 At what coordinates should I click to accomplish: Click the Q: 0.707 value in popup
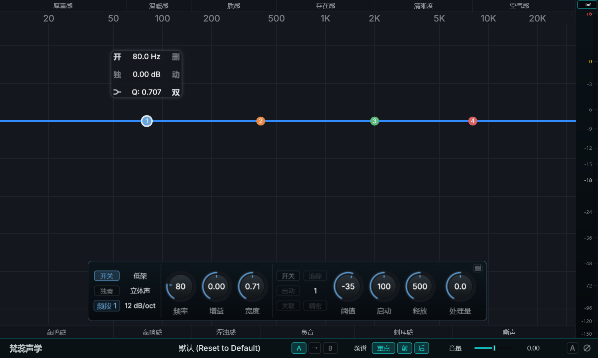click(x=146, y=92)
